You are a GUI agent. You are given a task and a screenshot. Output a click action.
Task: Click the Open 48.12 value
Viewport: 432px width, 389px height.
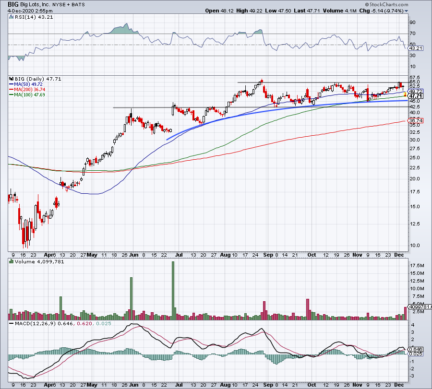219,11
